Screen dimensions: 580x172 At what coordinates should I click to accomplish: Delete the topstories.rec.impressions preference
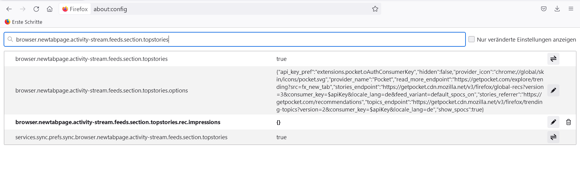click(x=568, y=122)
